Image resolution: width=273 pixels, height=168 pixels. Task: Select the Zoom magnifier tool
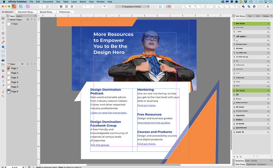click(3, 96)
